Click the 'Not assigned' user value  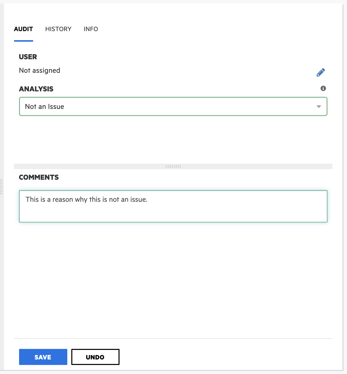tap(40, 71)
